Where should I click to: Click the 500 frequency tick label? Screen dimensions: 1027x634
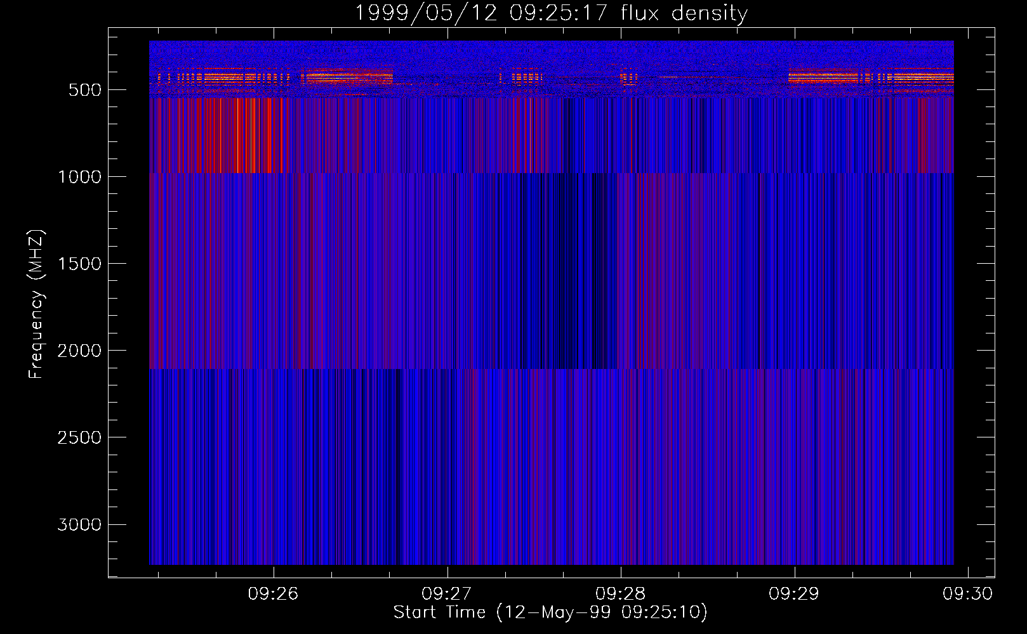coord(85,90)
